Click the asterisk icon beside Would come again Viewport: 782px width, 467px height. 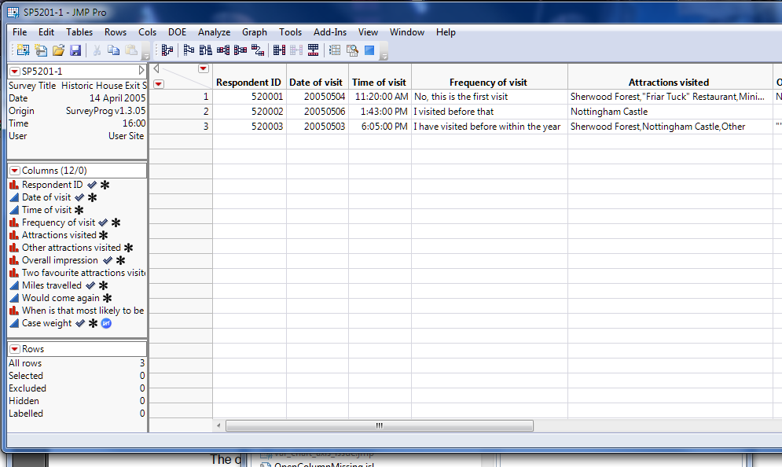pyautogui.click(x=107, y=299)
